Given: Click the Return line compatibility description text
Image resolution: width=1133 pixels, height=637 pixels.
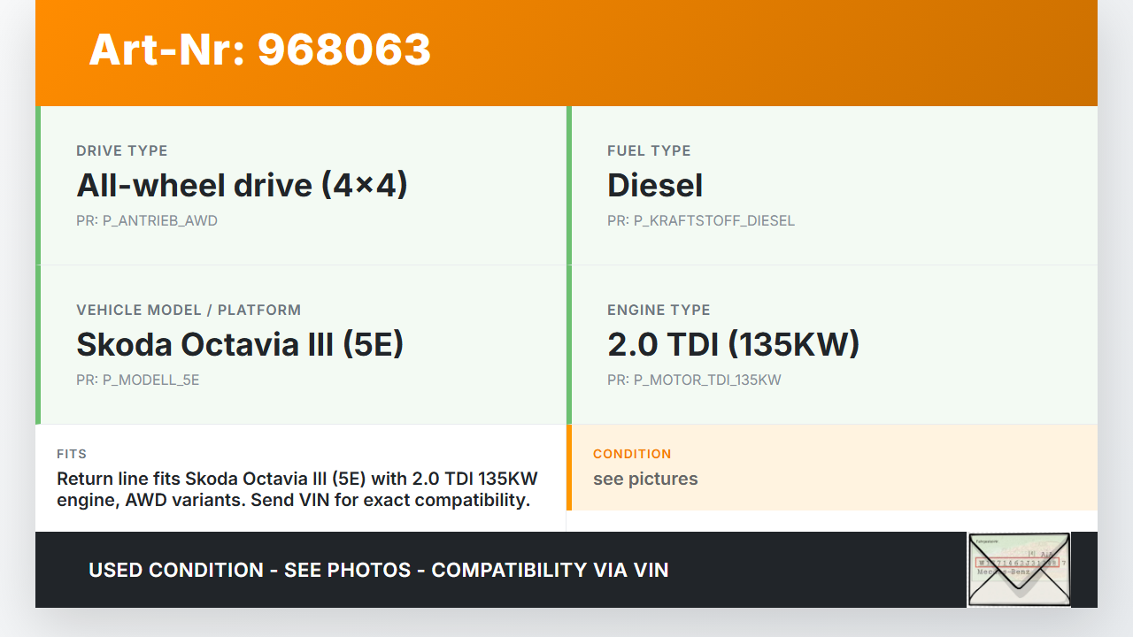Looking at the screenshot, I should tap(297, 489).
